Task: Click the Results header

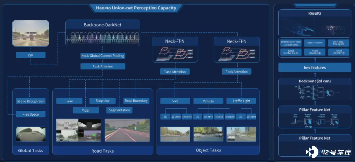Action: 315,13
